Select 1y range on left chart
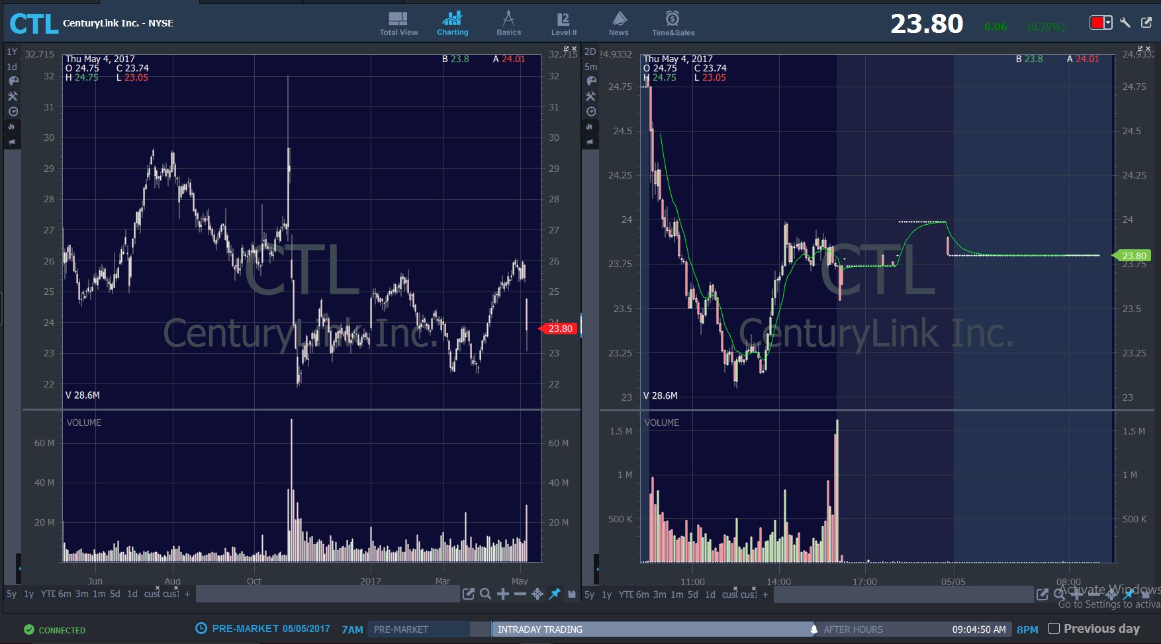The image size is (1161, 644). pyautogui.click(x=28, y=594)
